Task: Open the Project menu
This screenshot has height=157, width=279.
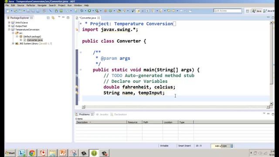Action: point(61,5)
